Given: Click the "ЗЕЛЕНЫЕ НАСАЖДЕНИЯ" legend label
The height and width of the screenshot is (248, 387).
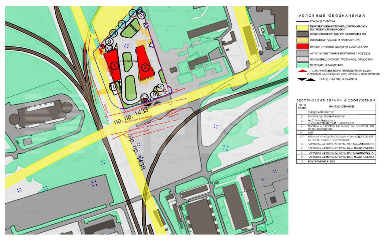Looking at the screenshot, I should (x=326, y=65).
